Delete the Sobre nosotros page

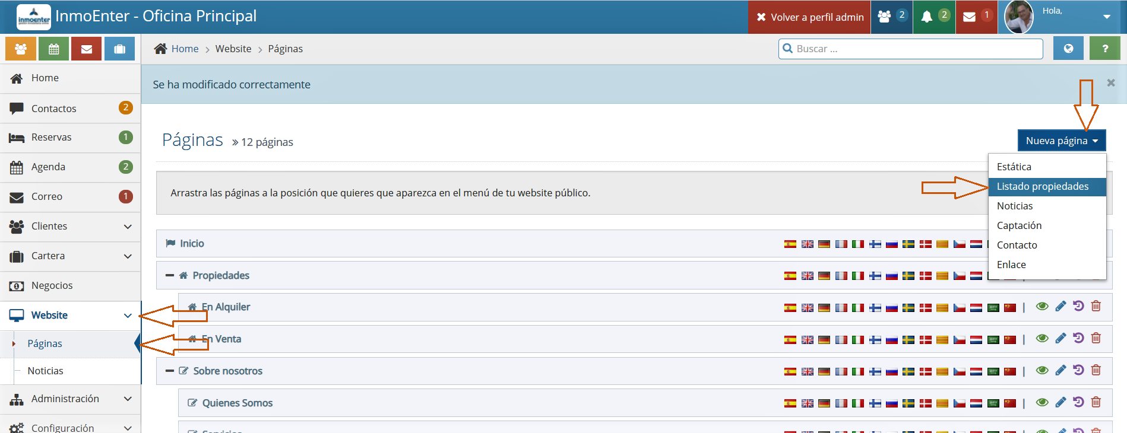pyautogui.click(x=1096, y=370)
